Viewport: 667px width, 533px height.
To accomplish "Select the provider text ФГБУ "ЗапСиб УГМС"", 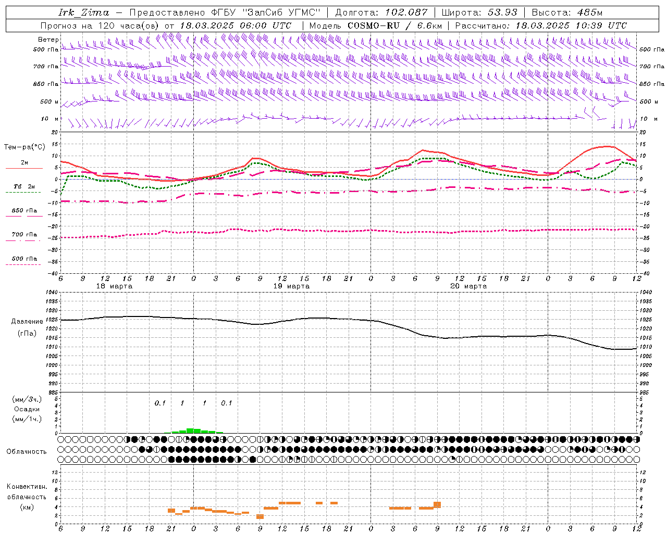I will click(266, 12).
